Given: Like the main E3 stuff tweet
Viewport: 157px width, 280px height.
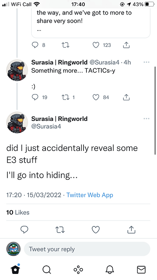Looking at the screenshot, I should coord(96,230).
